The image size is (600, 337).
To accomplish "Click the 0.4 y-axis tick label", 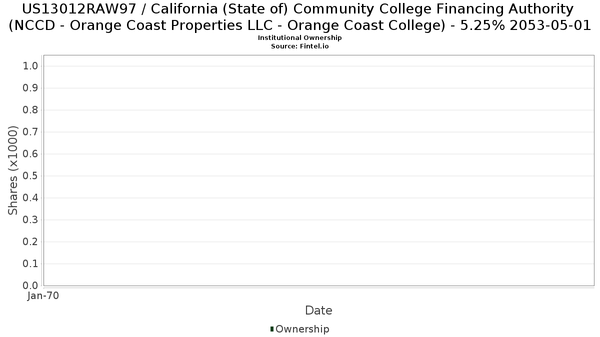I will pos(30,198).
